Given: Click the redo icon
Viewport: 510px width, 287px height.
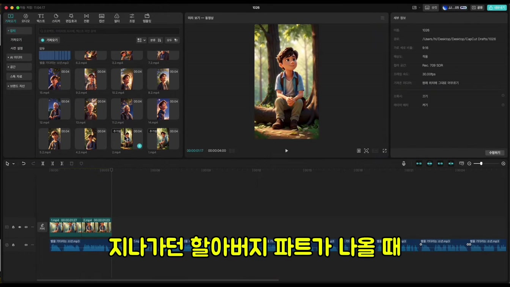Looking at the screenshot, I should (33, 164).
